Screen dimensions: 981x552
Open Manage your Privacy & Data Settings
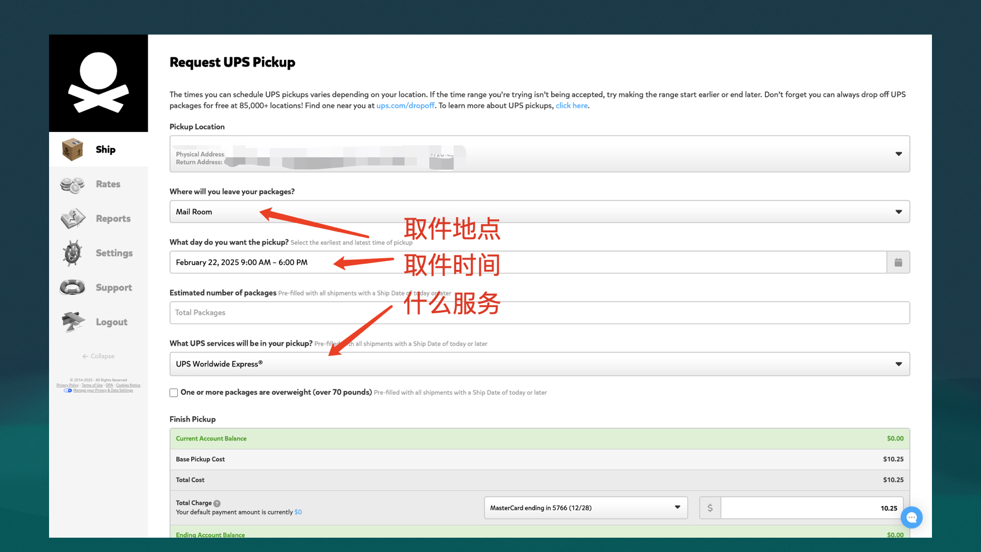(x=103, y=390)
